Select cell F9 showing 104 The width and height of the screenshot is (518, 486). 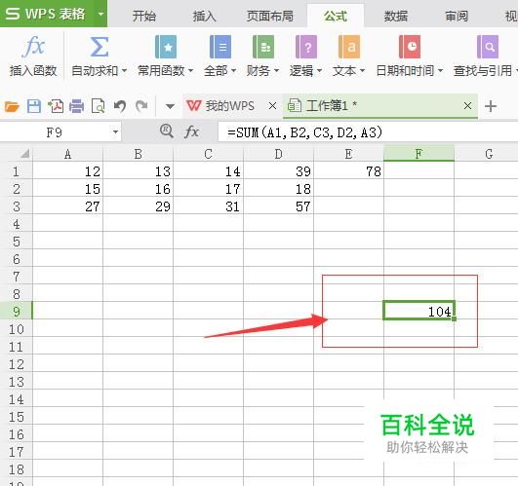coord(418,311)
